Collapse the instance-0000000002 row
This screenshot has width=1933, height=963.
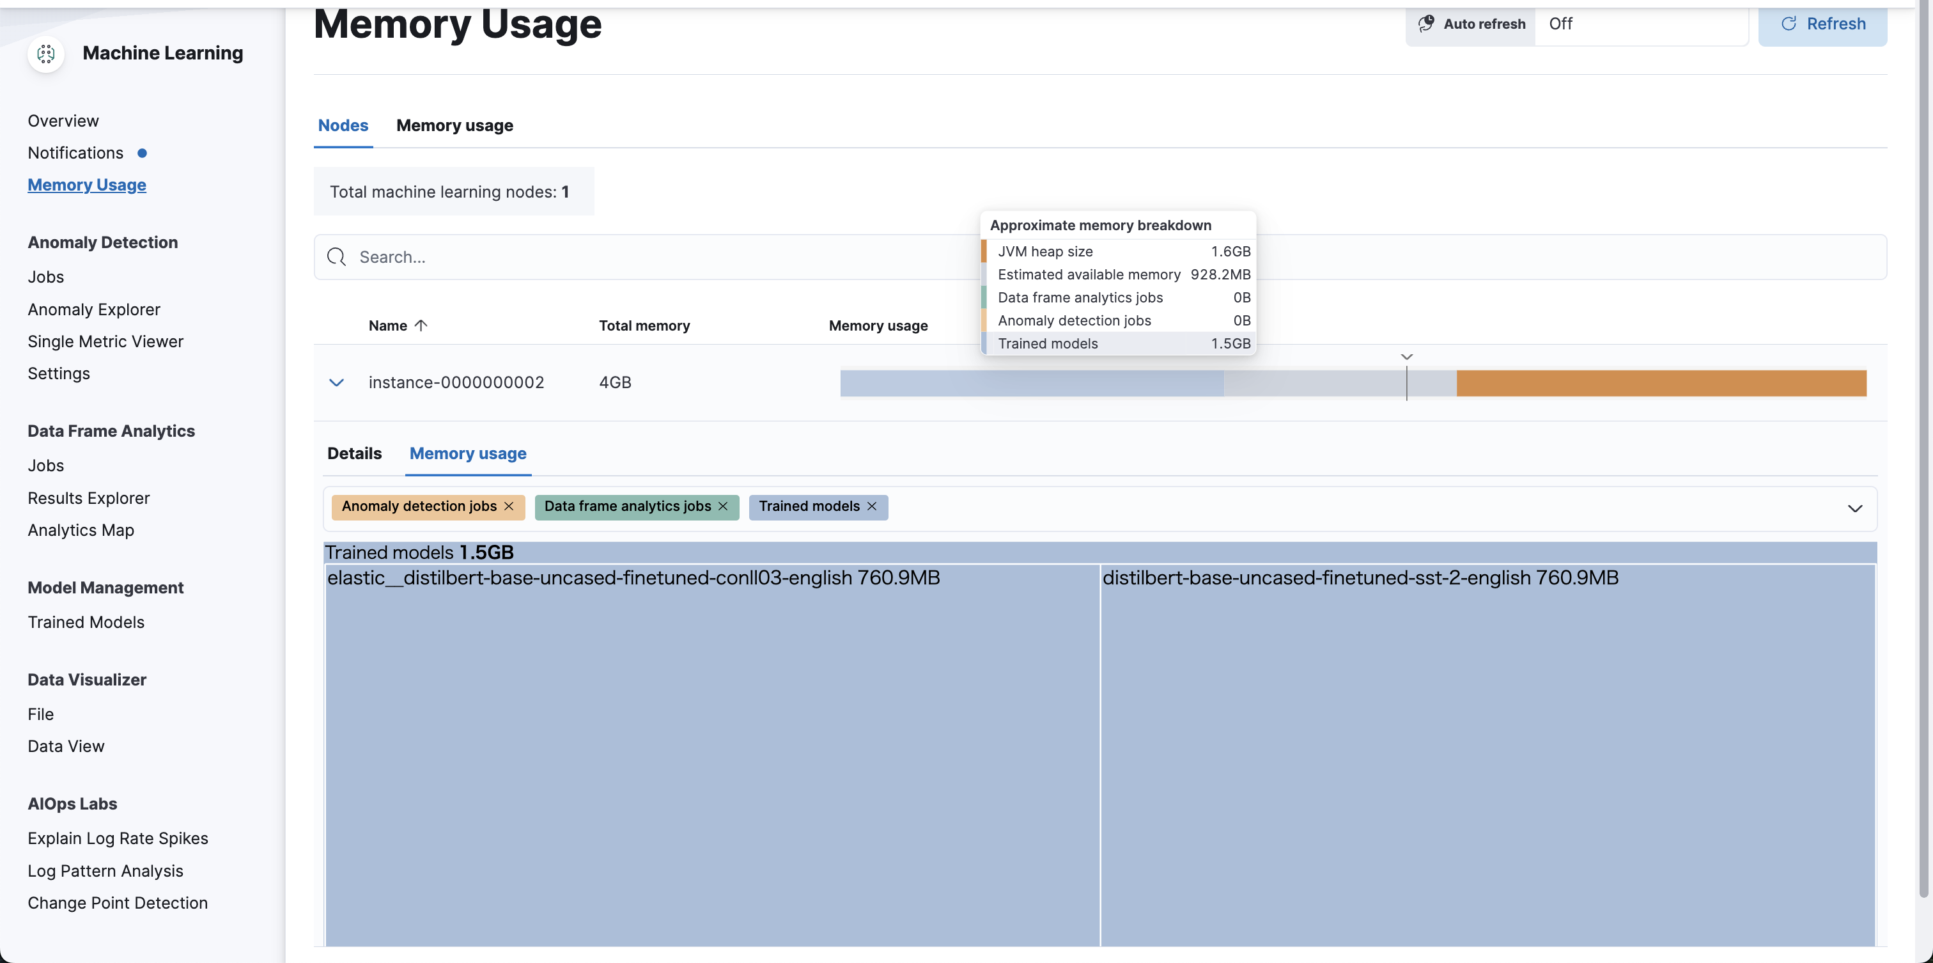coord(336,383)
